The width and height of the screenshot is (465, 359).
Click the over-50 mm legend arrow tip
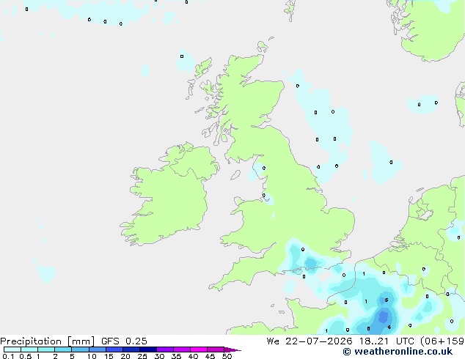pos(232,349)
